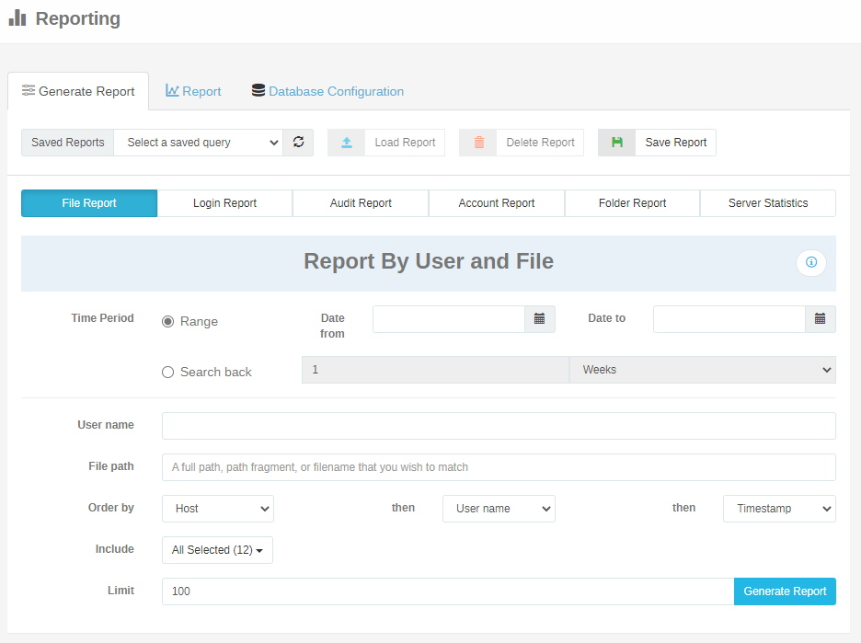Open the Select a saved query dropdown
The width and height of the screenshot is (861, 643).
[x=198, y=143]
